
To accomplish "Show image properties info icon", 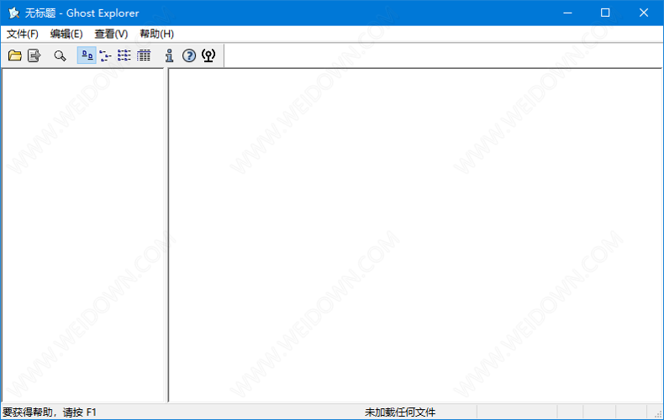I will [x=170, y=55].
